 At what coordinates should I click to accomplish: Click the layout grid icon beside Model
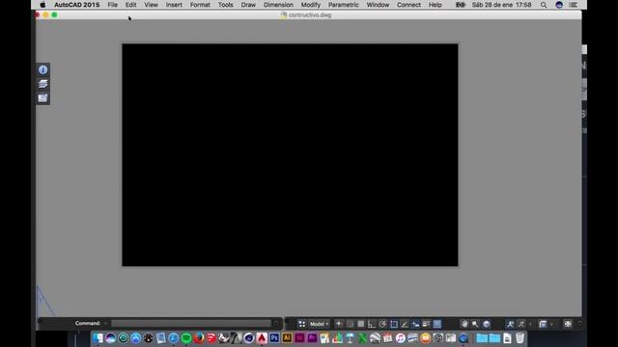pos(302,324)
